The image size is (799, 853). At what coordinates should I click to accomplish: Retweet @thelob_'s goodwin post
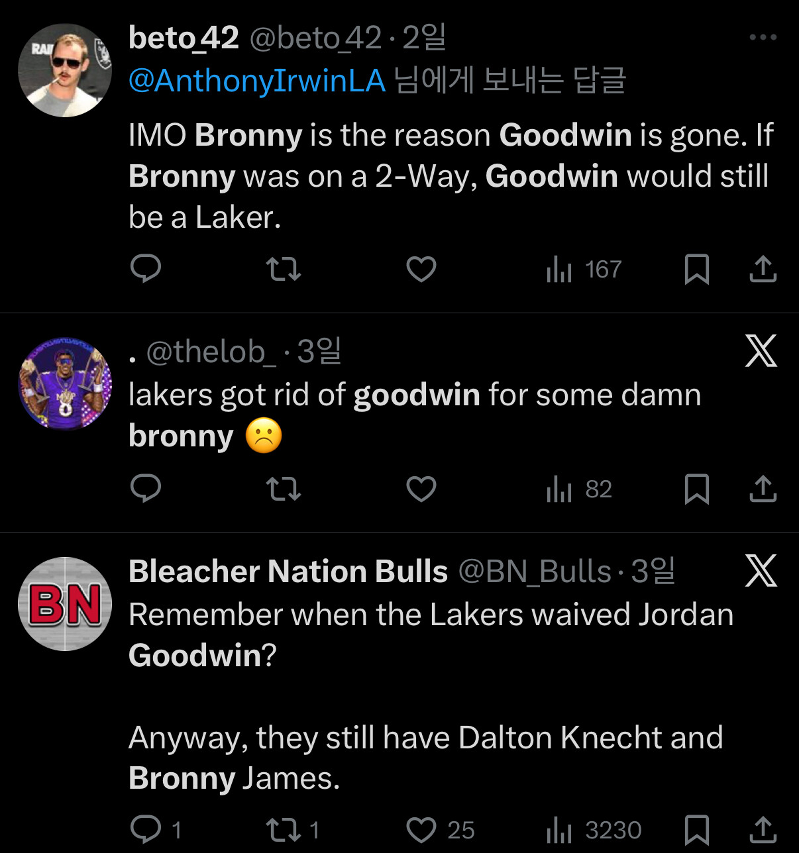(283, 489)
